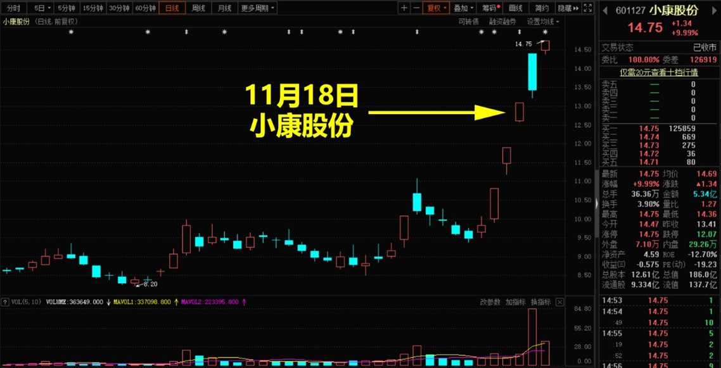Switch to the 分时 intraday view
The height and width of the screenshot is (368, 721).
[14, 8]
